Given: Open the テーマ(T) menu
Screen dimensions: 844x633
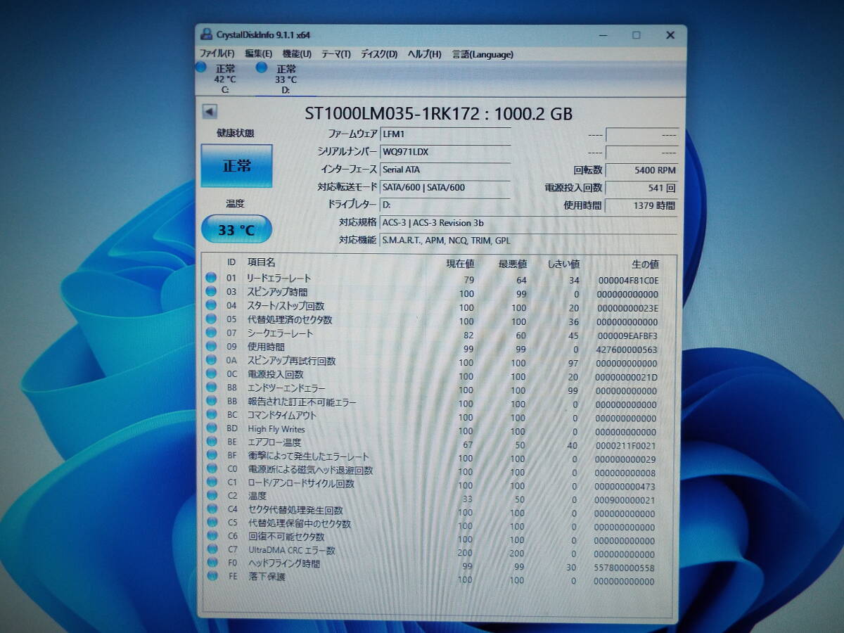Looking at the screenshot, I should pos(336,54).
